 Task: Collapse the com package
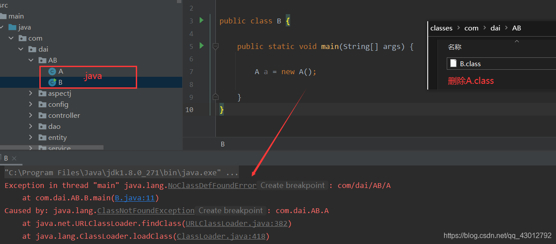(x=11, y=38)
